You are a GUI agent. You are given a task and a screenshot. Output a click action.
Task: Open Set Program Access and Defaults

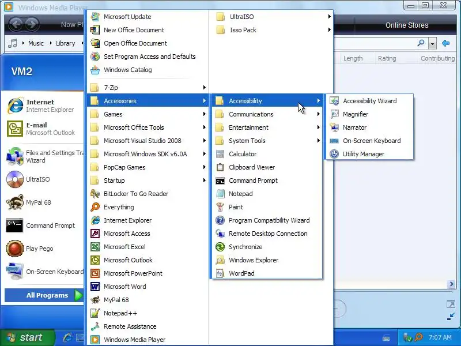[x=148, y=57]
